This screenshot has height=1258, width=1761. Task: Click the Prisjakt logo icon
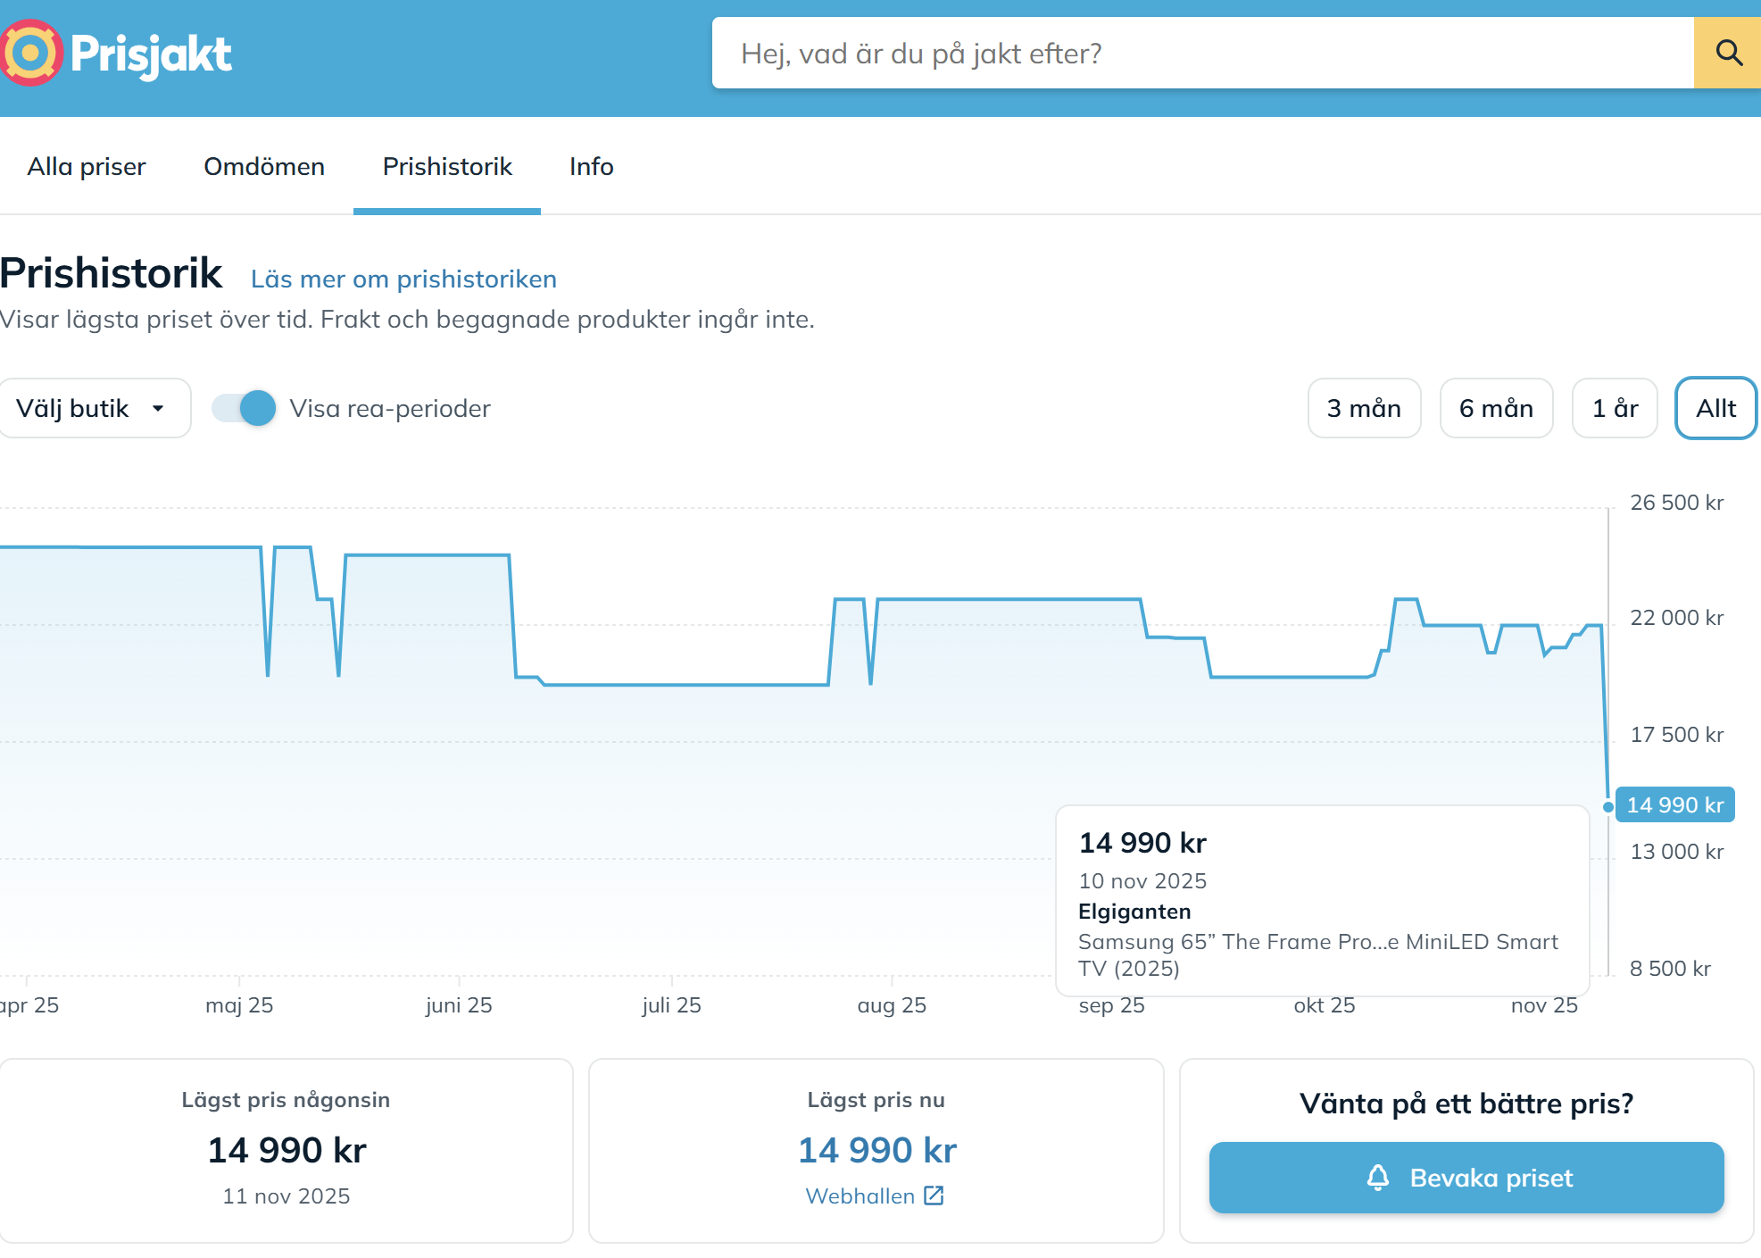point(31,53)
